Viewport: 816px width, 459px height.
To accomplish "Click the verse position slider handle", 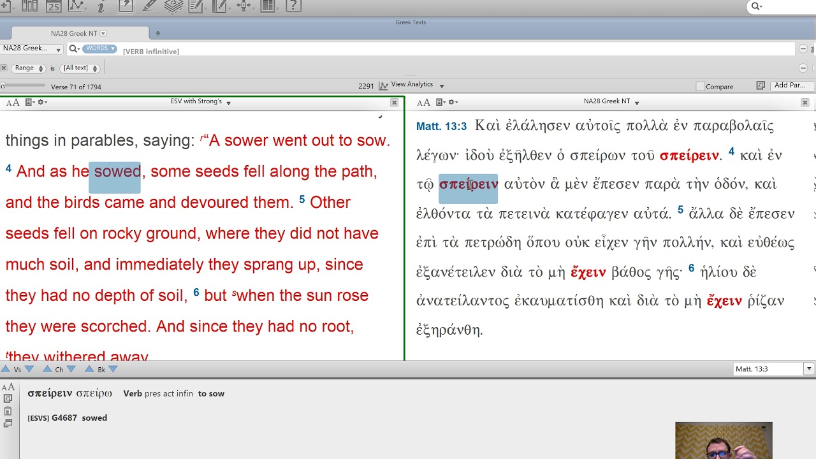I will point(3,86).
